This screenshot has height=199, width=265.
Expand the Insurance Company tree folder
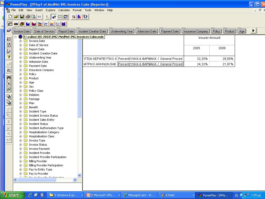click(x=20, y=70)
